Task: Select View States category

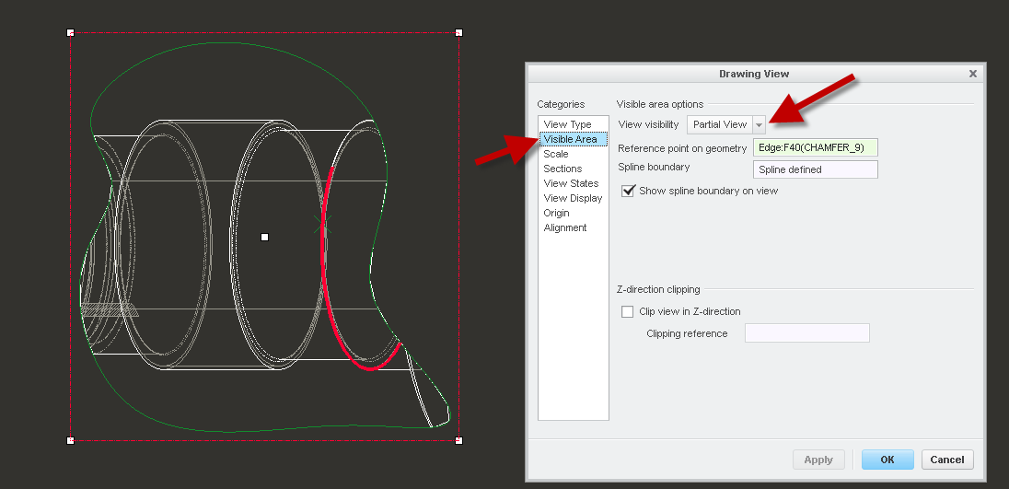Action: pos(571,183)
